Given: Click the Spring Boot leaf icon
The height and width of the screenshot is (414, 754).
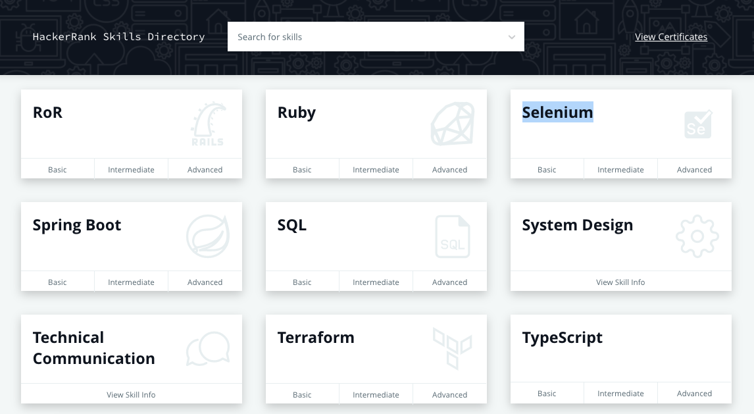Looking at the screenshot, I should (208, 236).
